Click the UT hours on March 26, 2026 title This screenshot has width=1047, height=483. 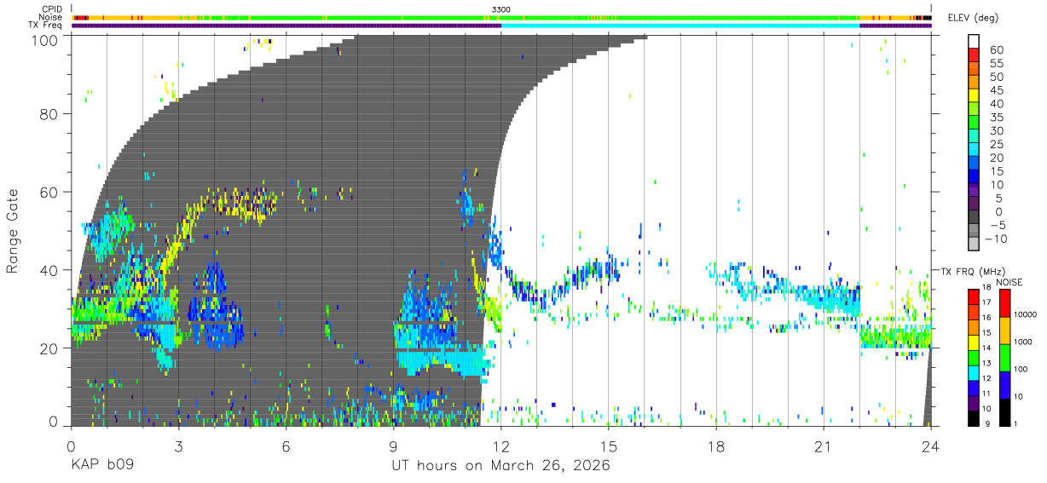(x=500, y=467)
